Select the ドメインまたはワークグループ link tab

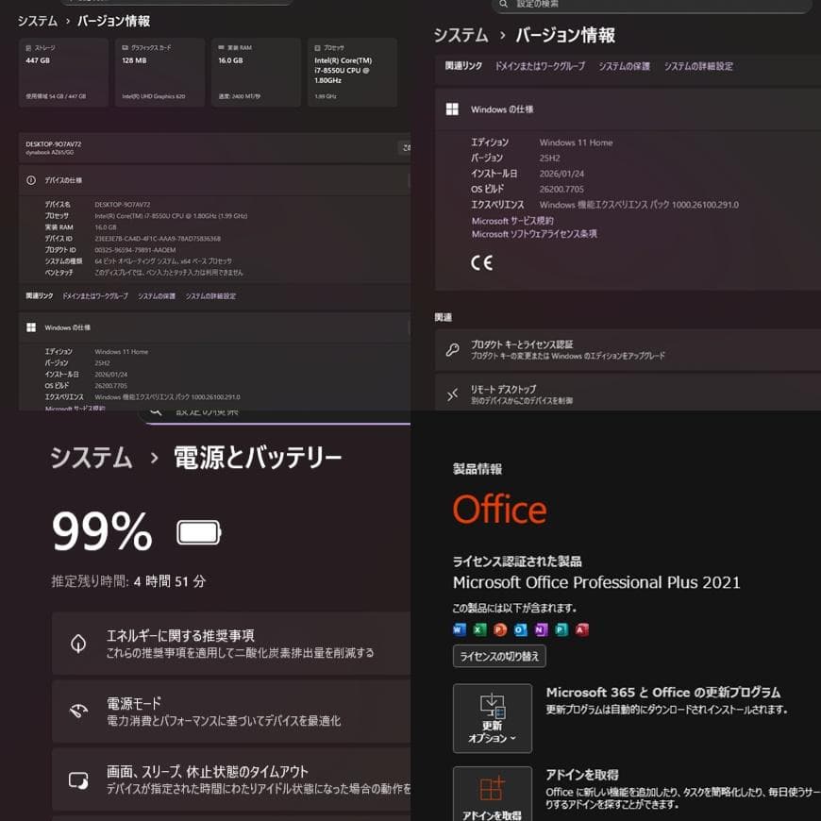coord(541,66)
